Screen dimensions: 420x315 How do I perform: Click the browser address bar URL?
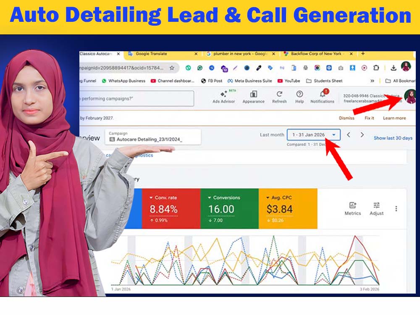[122, 68]
